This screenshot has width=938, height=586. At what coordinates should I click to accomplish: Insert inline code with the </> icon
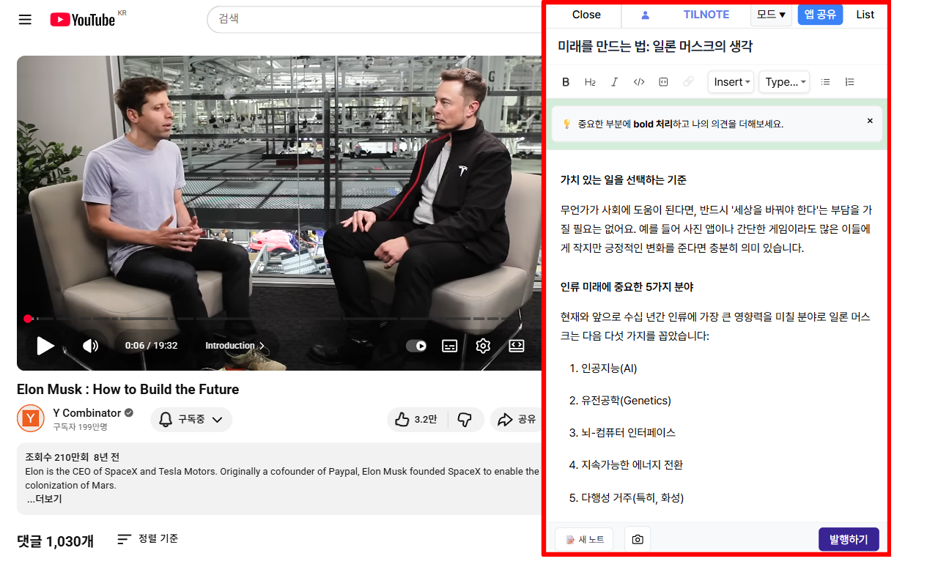[639, 82]
